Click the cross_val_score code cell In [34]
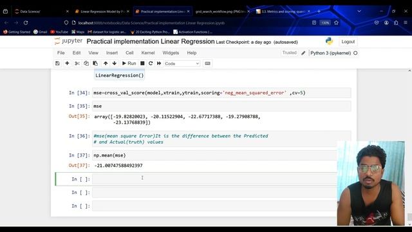This screenshot has width=412, height=232. [x=221, y=93]
